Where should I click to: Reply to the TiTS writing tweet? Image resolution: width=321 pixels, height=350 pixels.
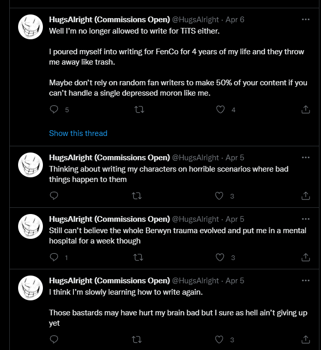pos(54,110)
